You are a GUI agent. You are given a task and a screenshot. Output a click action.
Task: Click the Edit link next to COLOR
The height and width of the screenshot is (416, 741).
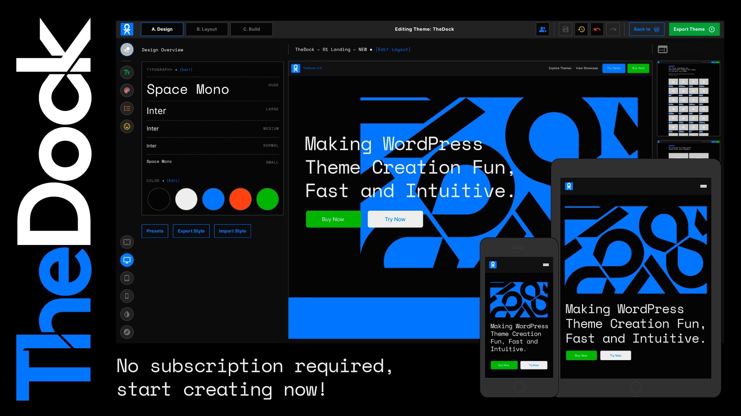pyautogui.click(x=172, y=180)
